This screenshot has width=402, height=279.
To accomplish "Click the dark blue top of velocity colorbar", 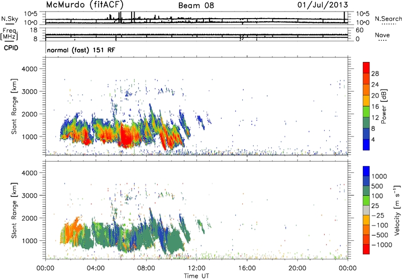I will click(x=366, y=171).
